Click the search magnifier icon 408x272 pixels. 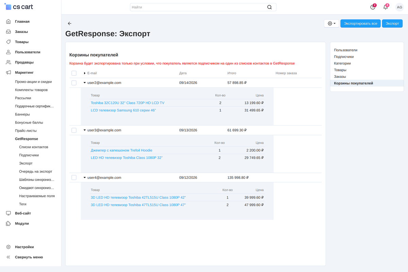[x=270, y=7]
